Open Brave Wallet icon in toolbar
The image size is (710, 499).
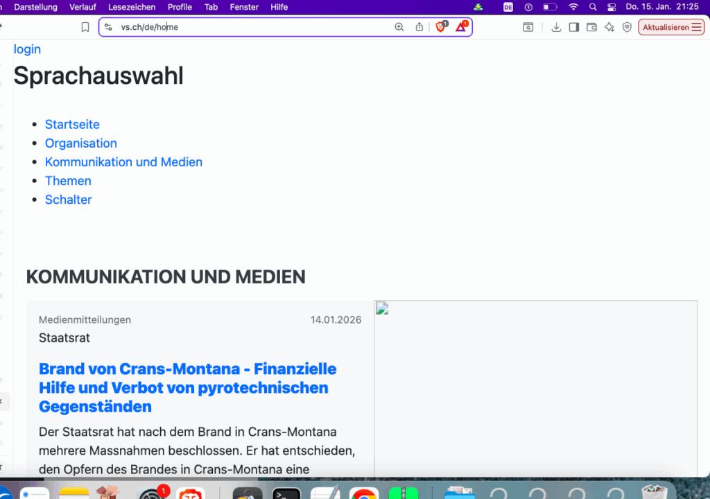(x=591, y=27)
